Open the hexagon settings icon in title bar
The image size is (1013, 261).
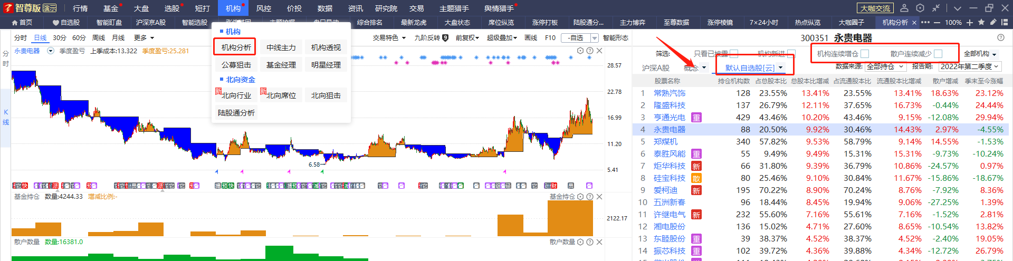point(920,8)
